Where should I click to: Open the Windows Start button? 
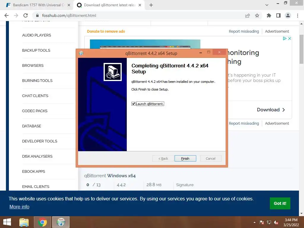coord(7,222)
